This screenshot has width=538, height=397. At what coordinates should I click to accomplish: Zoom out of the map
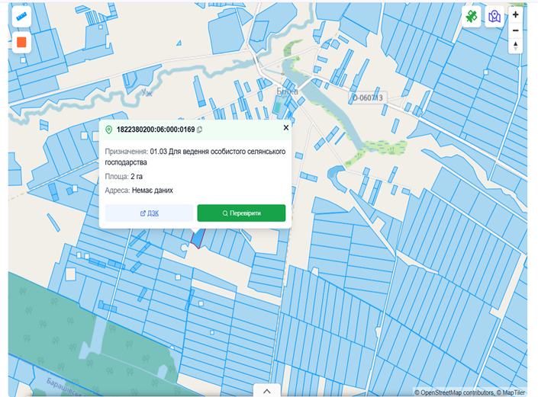click(515, 30)
